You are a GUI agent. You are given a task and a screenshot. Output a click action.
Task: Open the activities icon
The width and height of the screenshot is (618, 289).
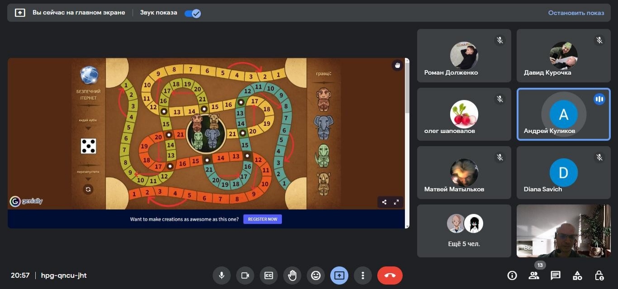tap(577, 275)
